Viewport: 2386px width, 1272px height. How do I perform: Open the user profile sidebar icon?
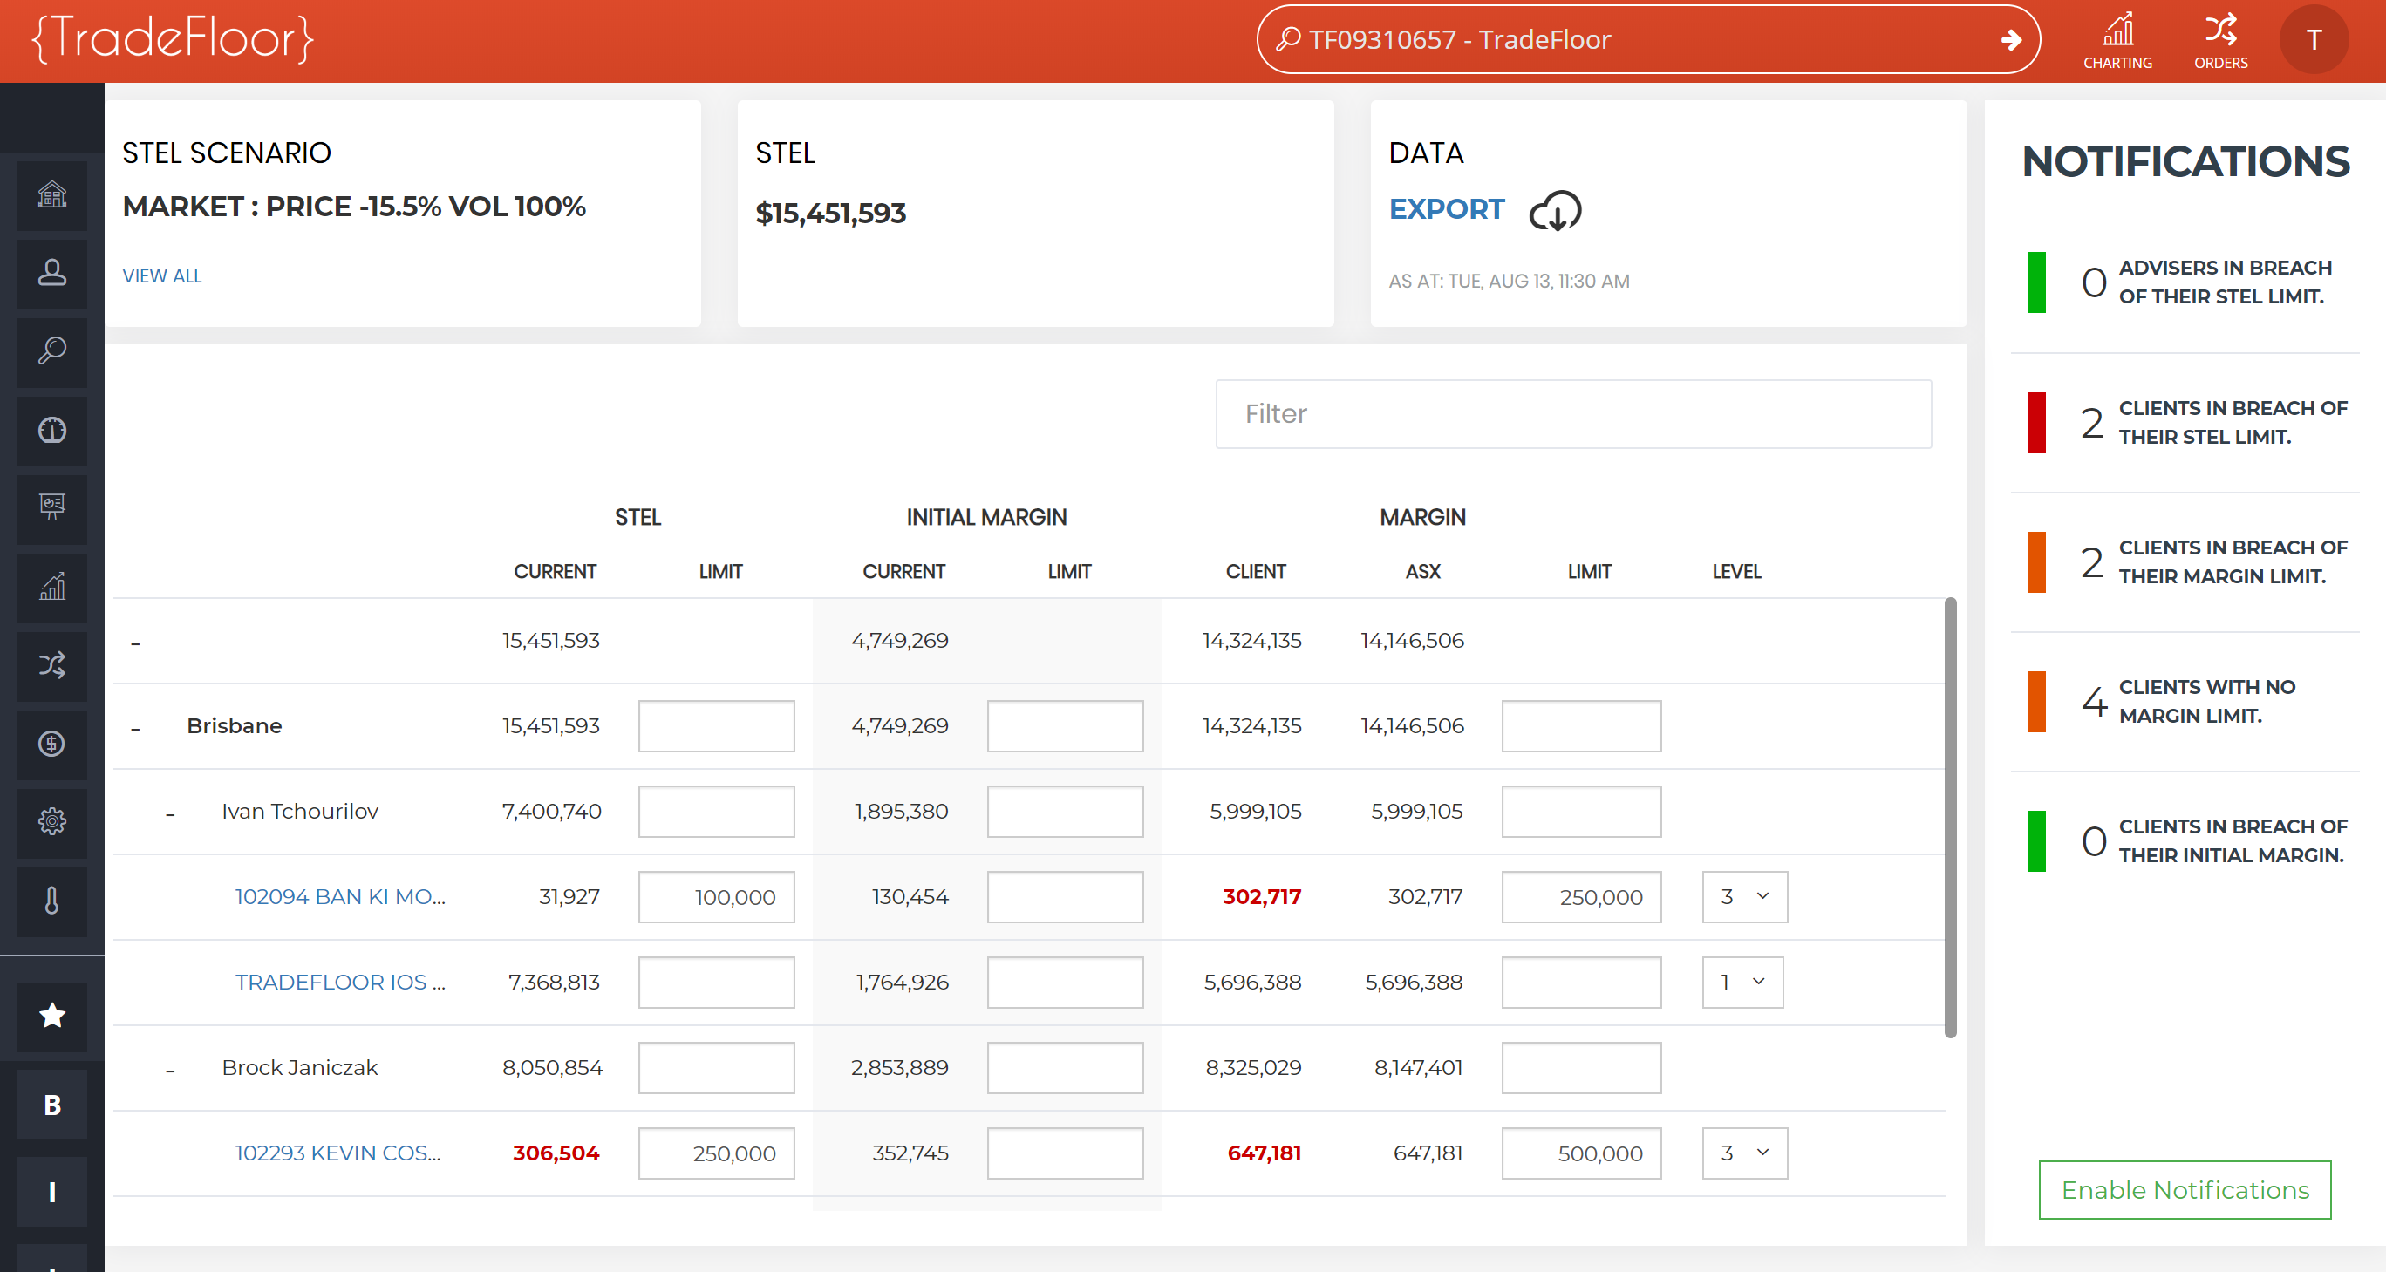coord(51,273)
